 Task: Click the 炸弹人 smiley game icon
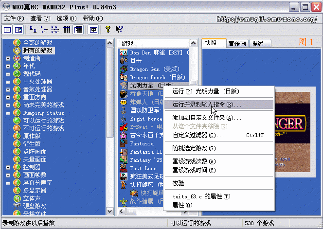(124, 102)
